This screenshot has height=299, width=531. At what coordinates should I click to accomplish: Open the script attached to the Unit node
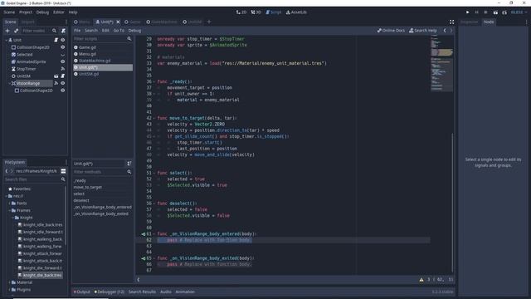click(x=56, y=40)
